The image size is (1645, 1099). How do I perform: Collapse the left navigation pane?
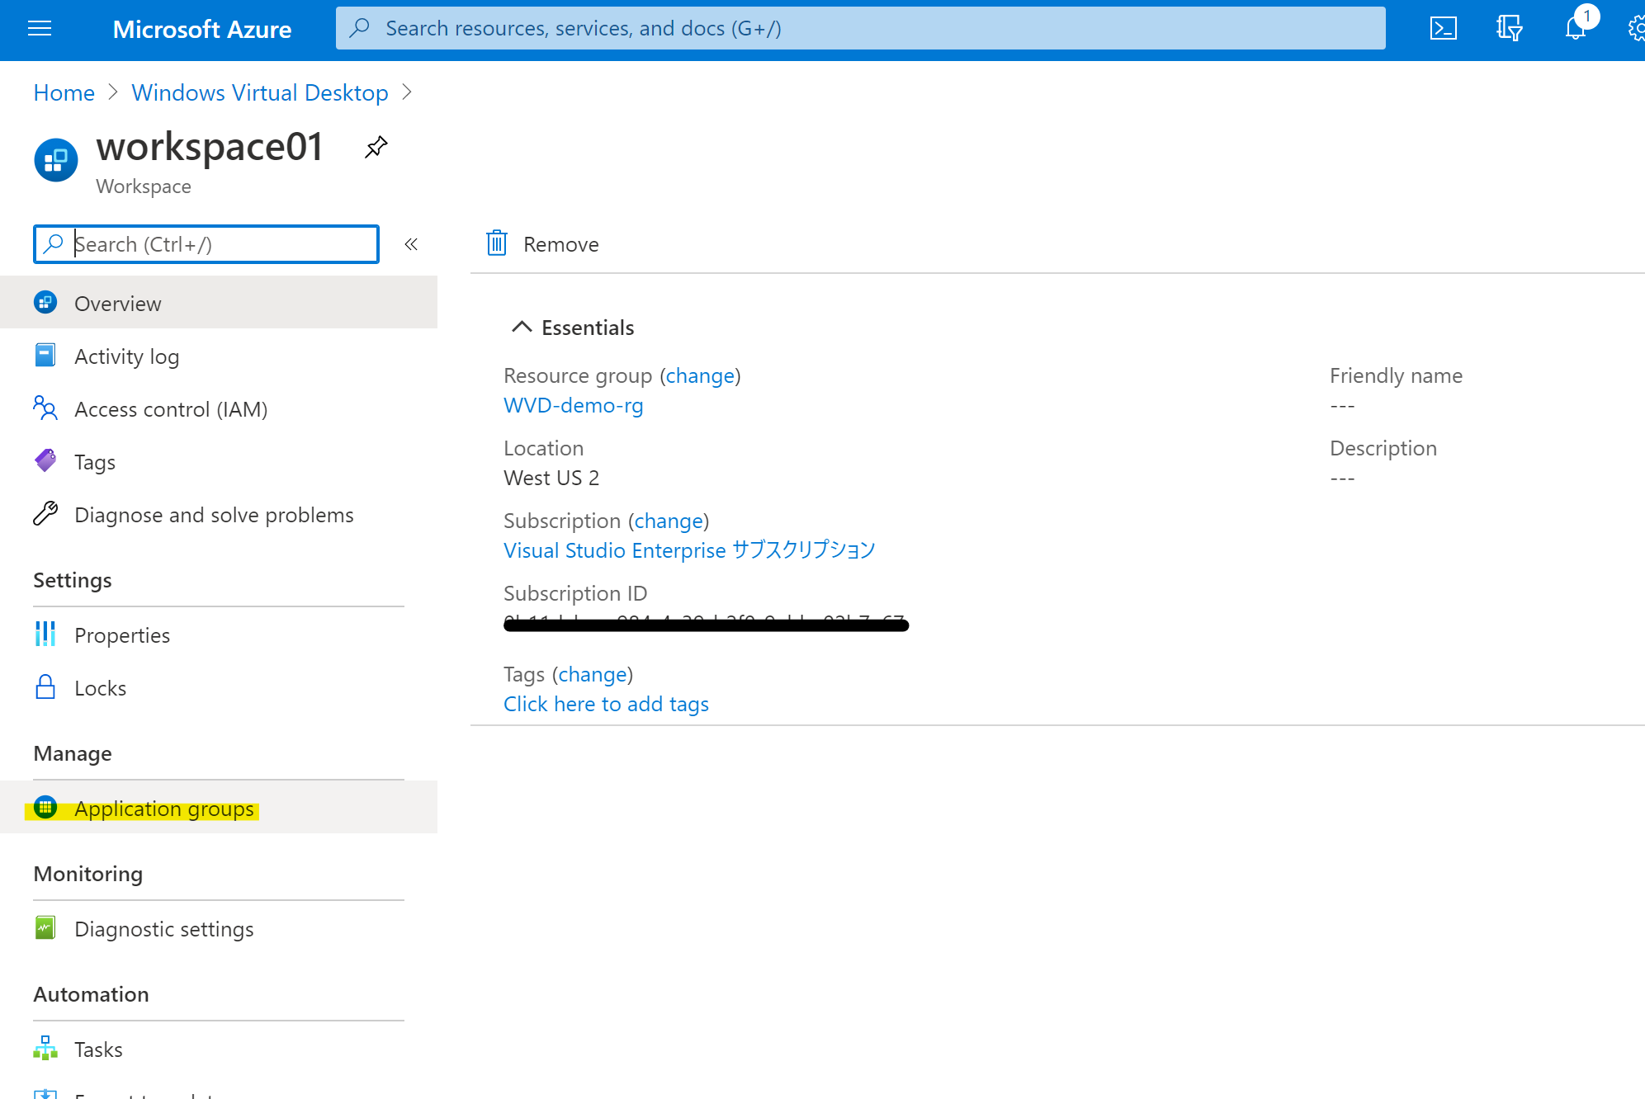click(410, 243)
